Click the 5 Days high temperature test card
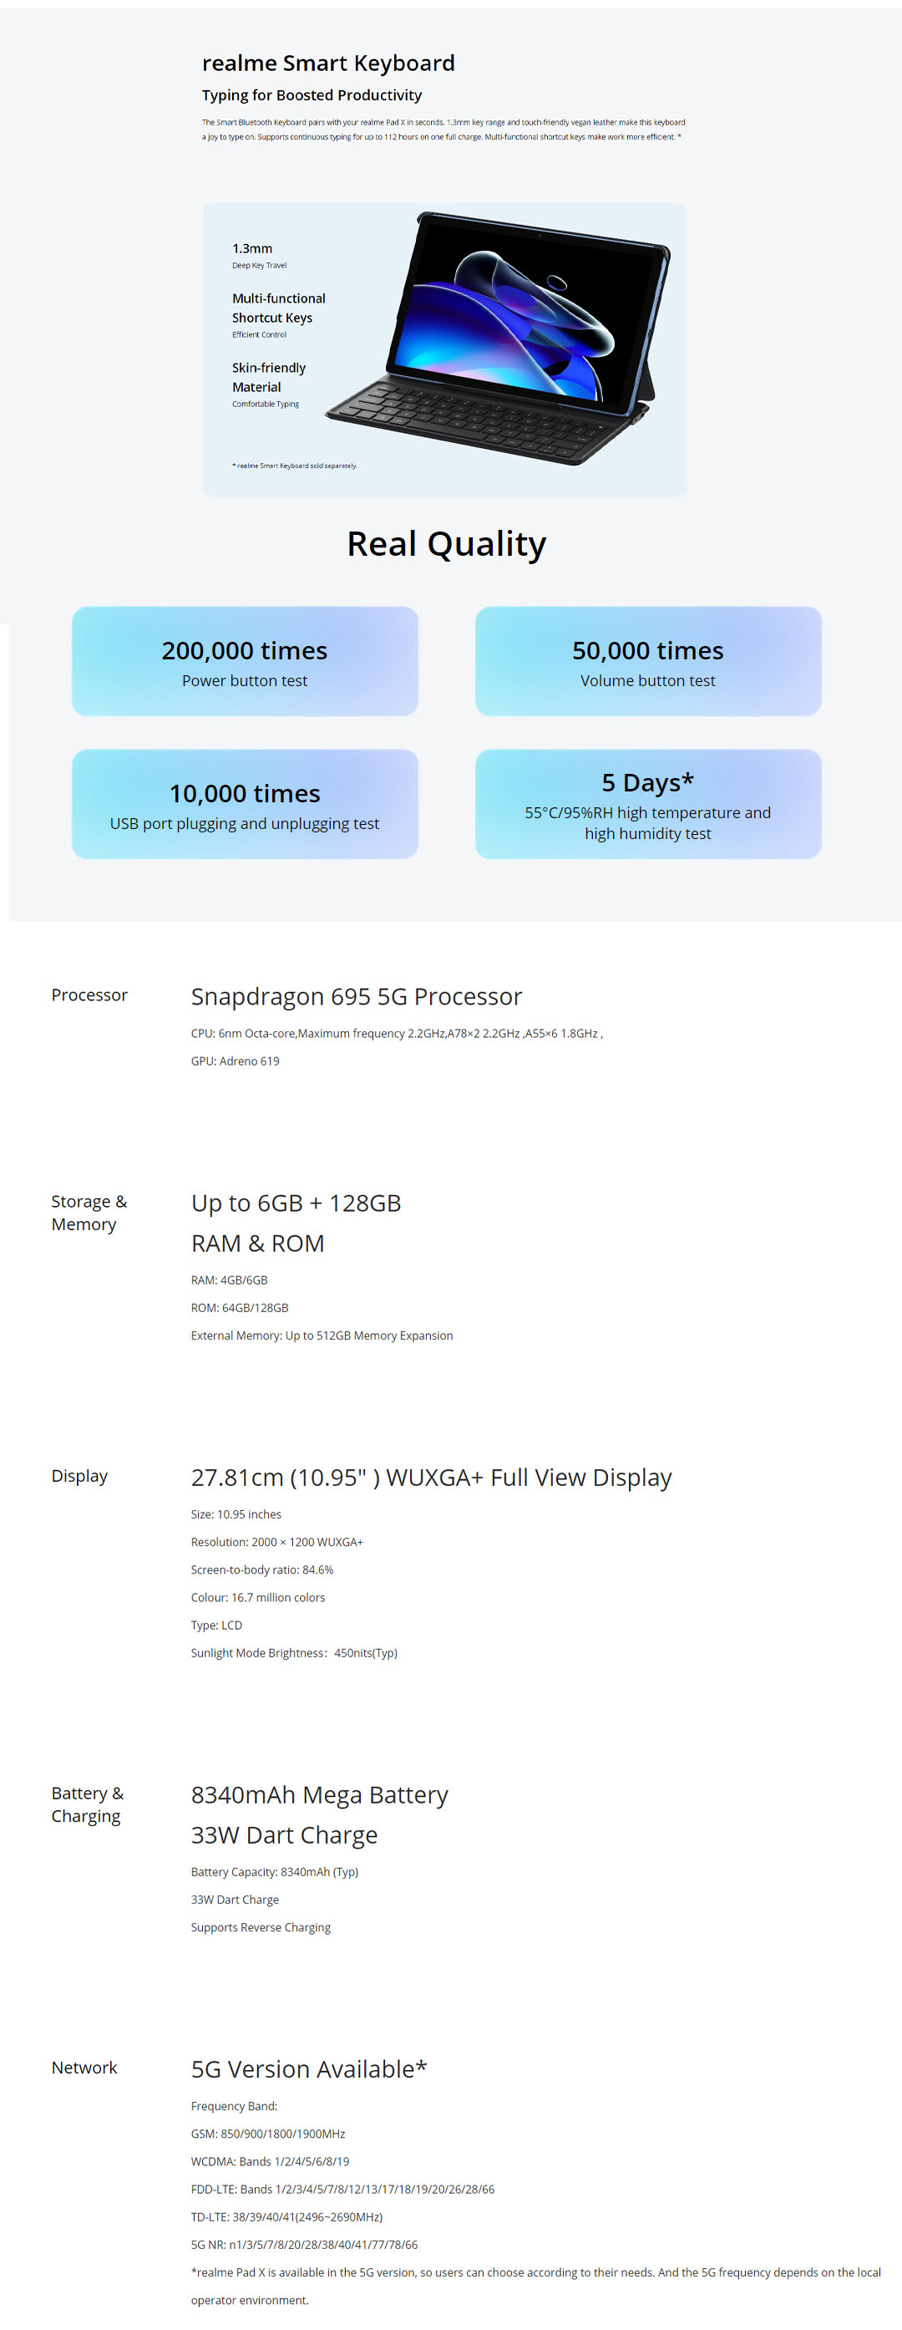Screen dimensions: 902x2330 coord(648,804)
